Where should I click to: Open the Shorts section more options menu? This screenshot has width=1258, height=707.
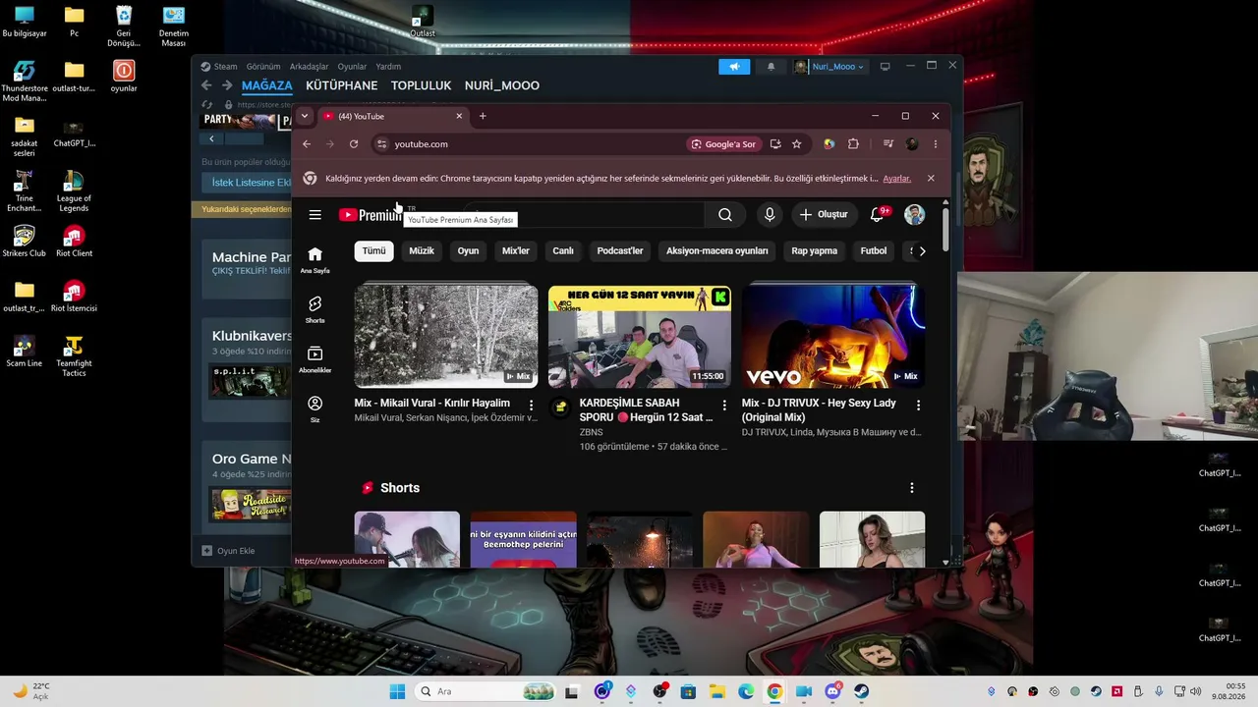(x=911, y=488)
